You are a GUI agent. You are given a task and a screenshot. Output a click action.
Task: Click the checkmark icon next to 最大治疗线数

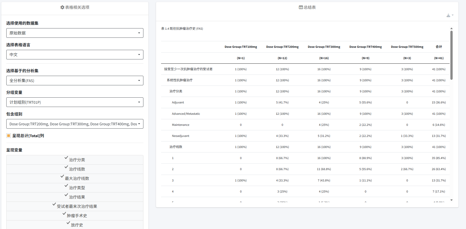[62, 176]
